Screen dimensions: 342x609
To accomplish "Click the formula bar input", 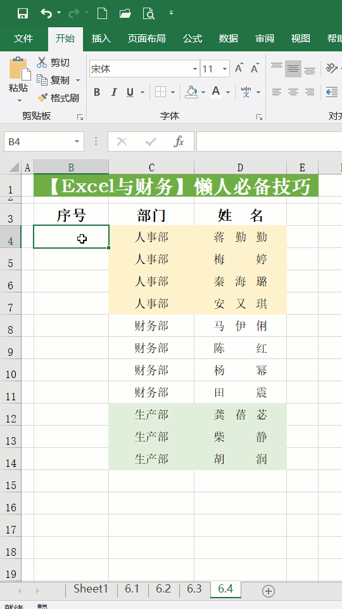I will [269, 141].
